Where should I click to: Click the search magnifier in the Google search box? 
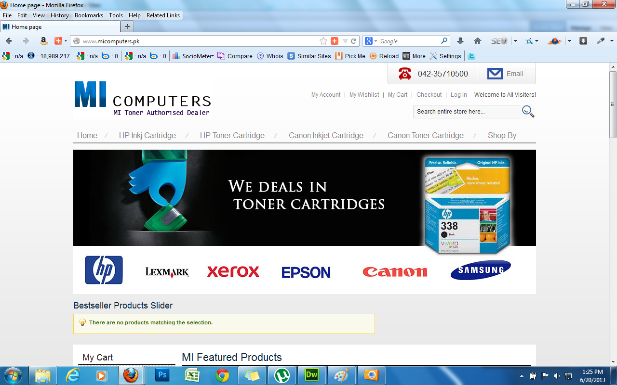click(444, 41)
